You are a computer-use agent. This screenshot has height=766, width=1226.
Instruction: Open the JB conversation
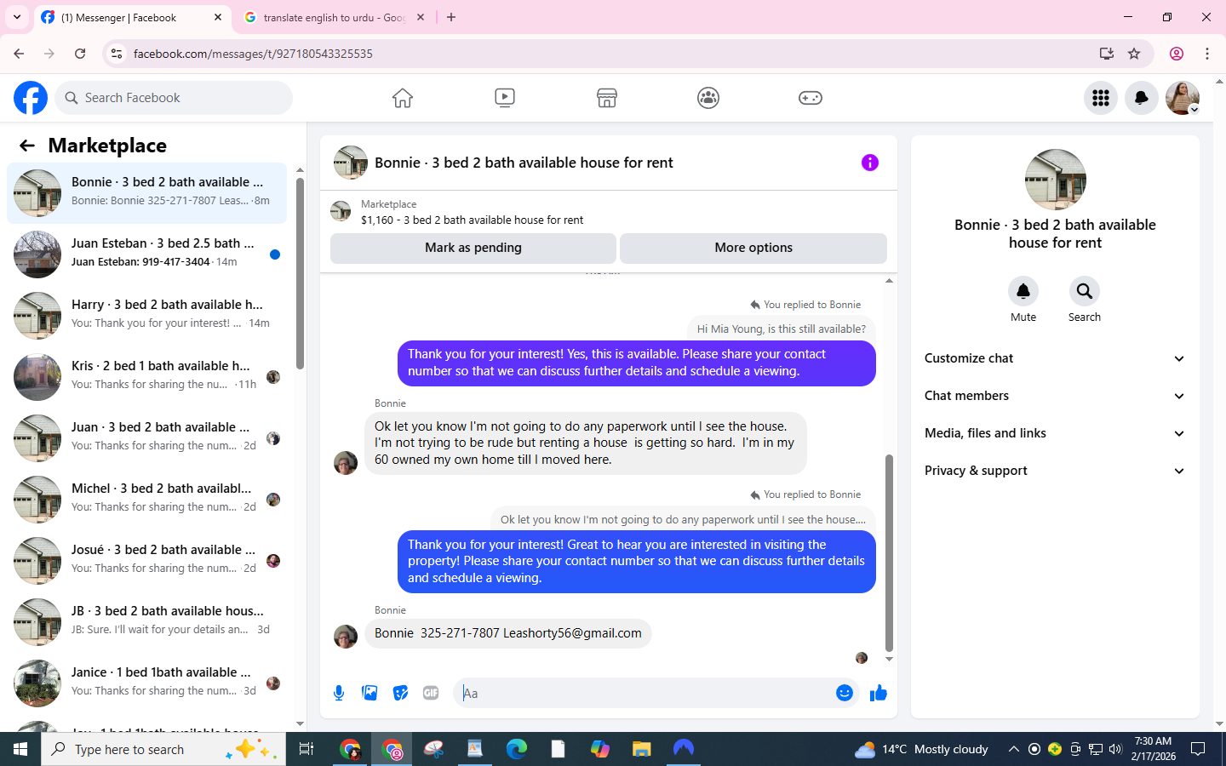pyautogui.click(x=146, y=622)
